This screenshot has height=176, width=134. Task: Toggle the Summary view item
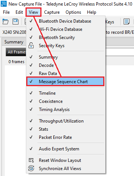click(x=66, y=57)
